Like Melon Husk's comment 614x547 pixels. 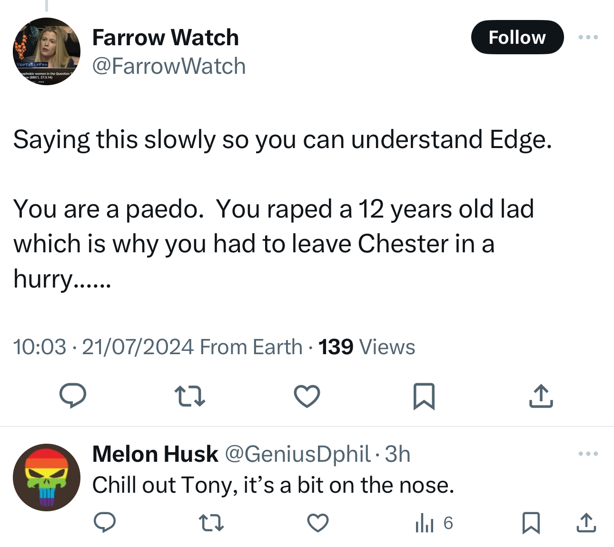click(317, 523)
